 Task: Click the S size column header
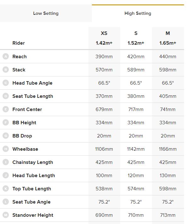[136, 33]
